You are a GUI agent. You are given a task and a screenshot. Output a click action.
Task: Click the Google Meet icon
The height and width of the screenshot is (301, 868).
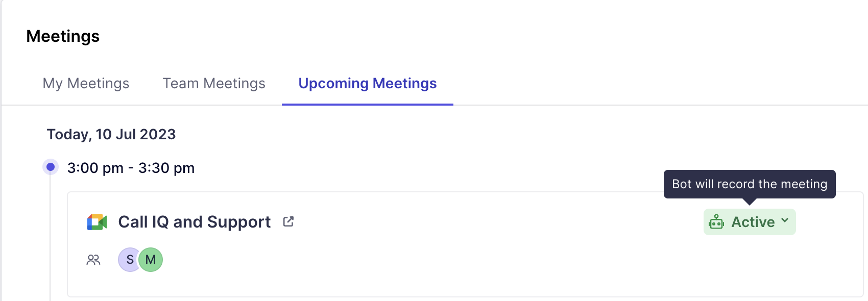(x=97, y=222)
